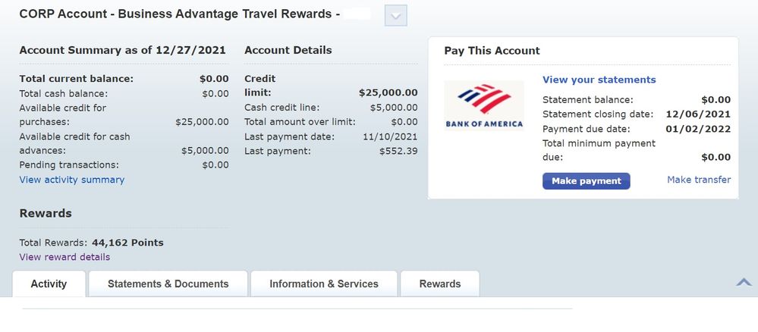Open the account selector dropdown arrow
Image resolution: width=758 pixels, height=332 pixels.
396,15
